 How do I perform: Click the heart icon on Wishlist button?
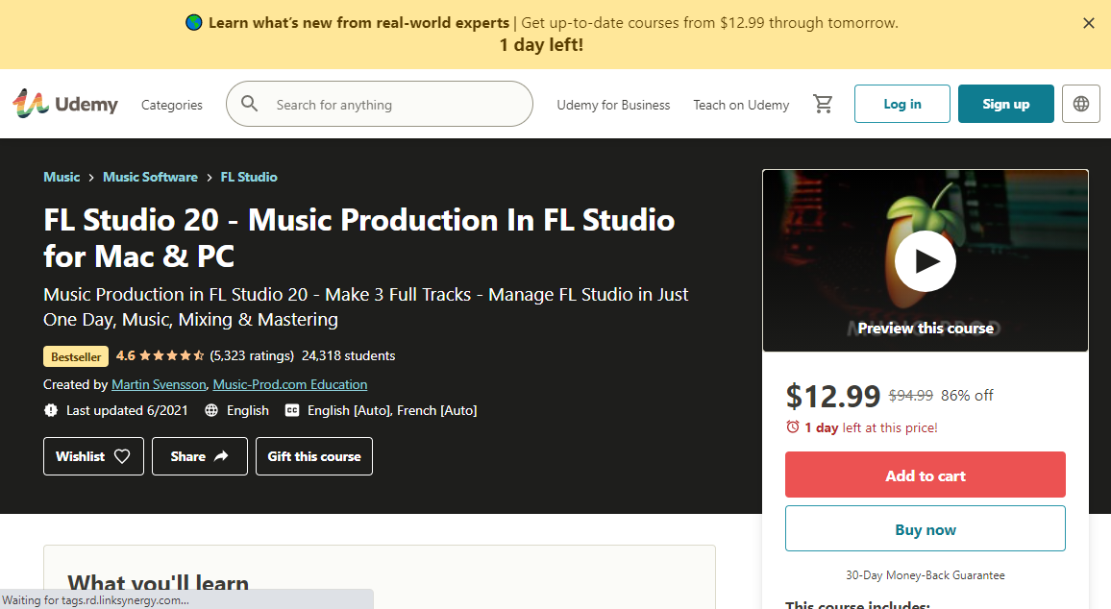tap(121, 455)
